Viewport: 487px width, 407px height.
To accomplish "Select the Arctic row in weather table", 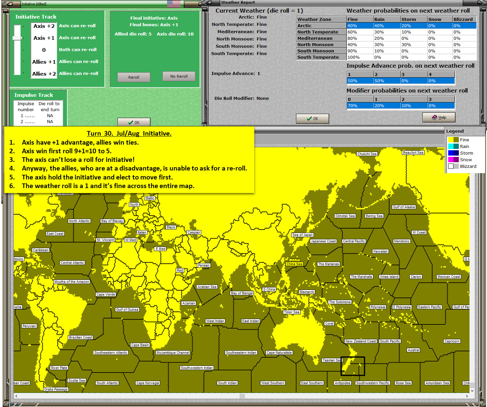I will (x=387, y=26).
